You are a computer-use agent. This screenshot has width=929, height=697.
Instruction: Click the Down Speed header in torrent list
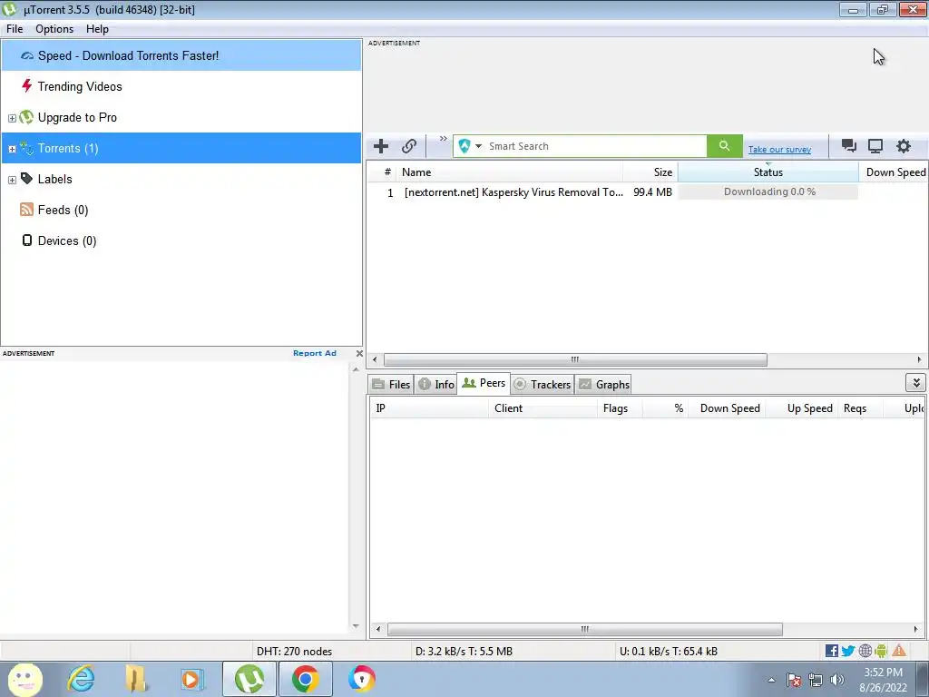pos(895,172)
